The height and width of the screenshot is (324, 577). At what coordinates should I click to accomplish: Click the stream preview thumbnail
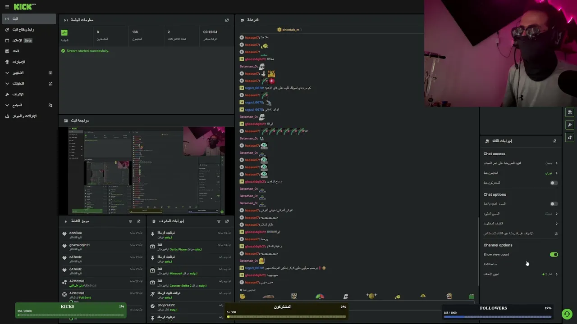tap(147, 171)
